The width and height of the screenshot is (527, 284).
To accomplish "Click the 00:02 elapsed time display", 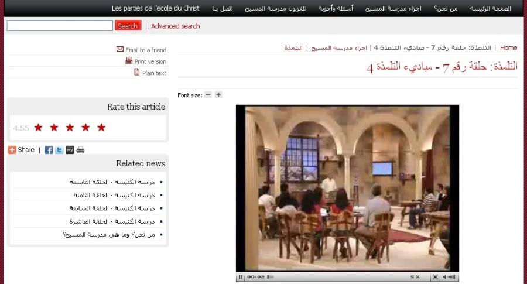I will coord(256,277).
